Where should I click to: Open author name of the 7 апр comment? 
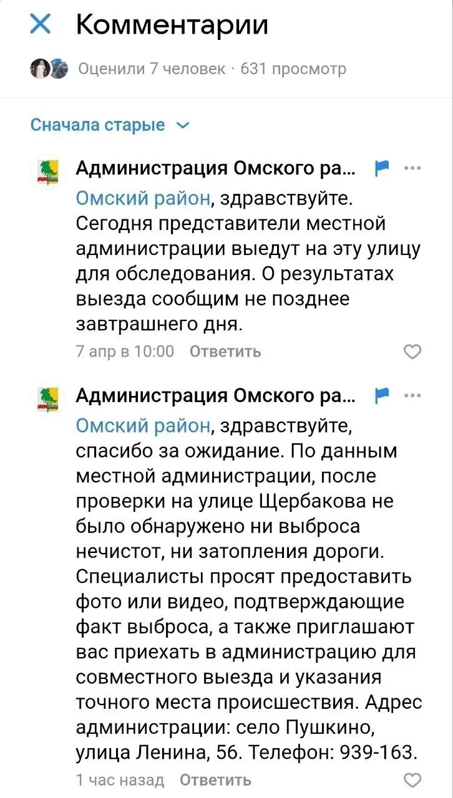pyautogui.click(x=215, y=168)
